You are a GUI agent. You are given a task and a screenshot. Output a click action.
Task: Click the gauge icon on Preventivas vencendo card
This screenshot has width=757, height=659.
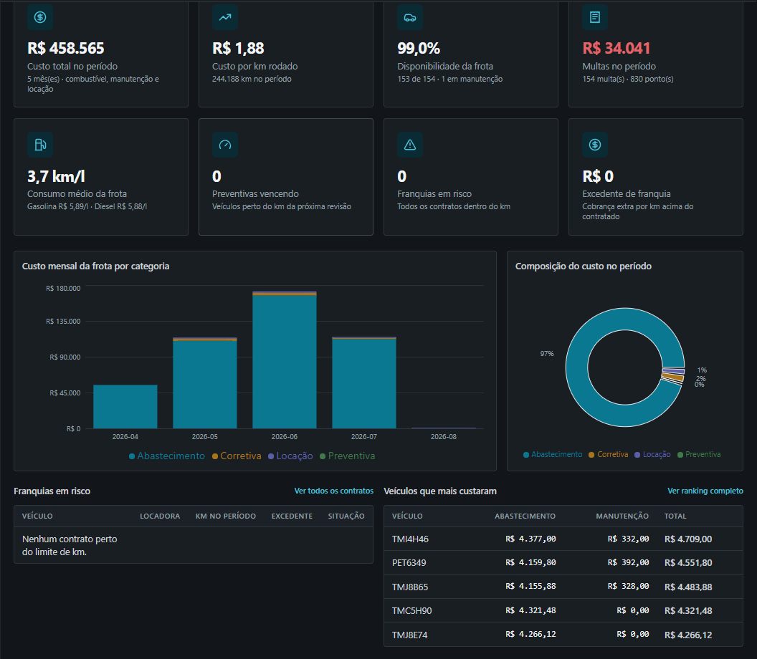[x=225, y=145]
